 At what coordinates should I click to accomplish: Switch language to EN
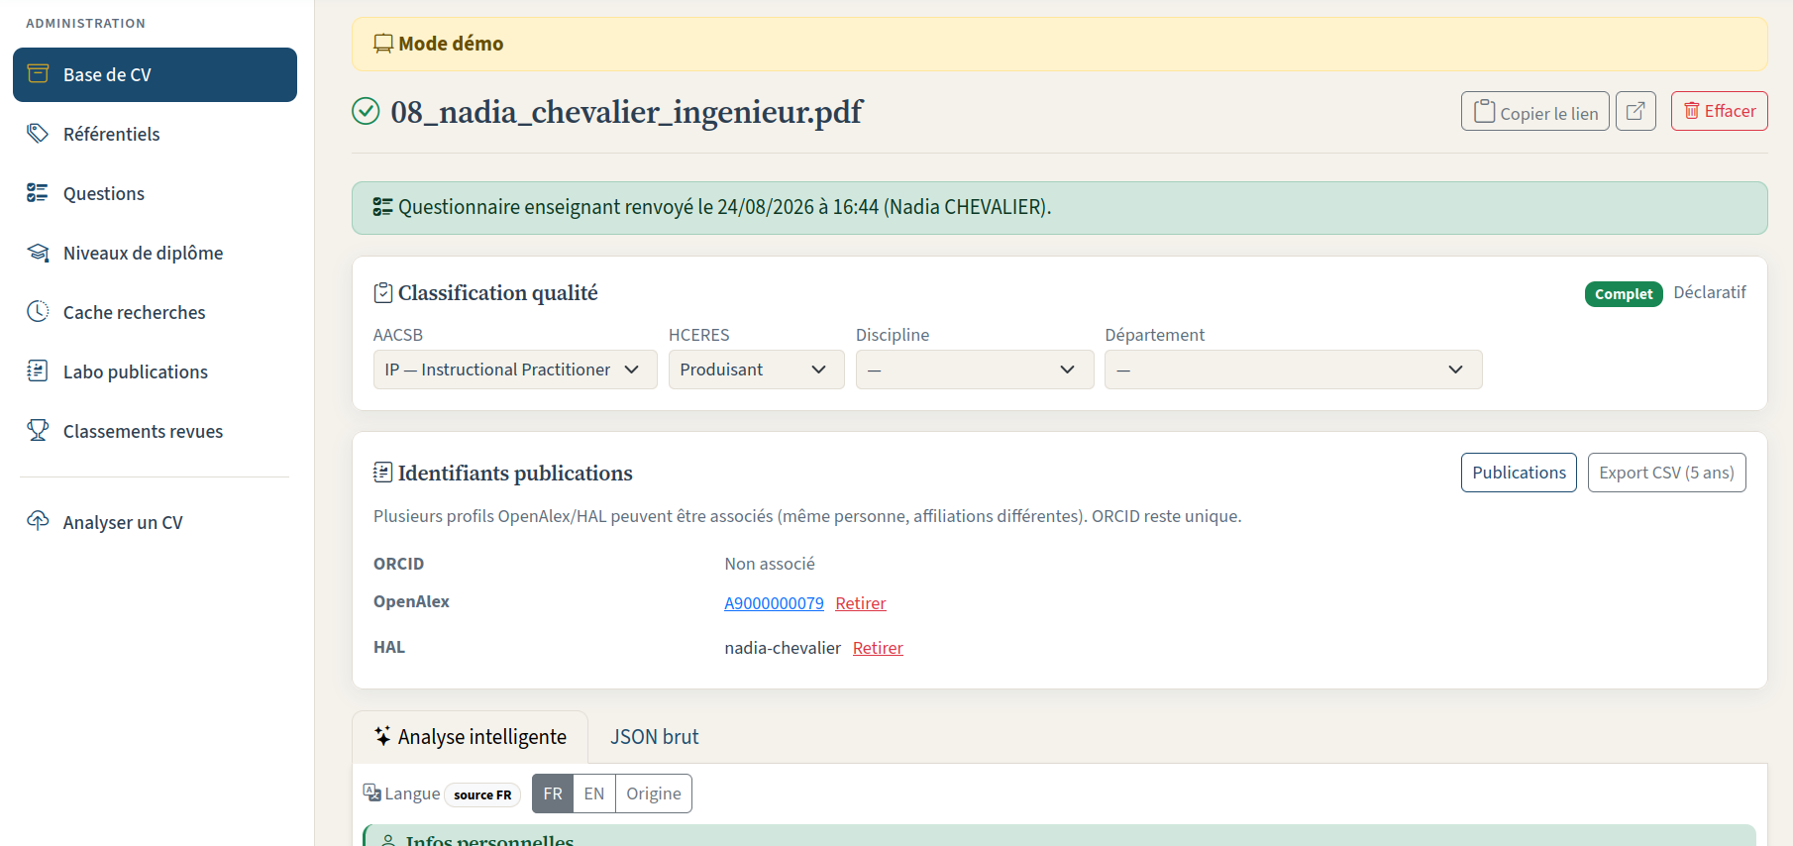pos(594,793)
